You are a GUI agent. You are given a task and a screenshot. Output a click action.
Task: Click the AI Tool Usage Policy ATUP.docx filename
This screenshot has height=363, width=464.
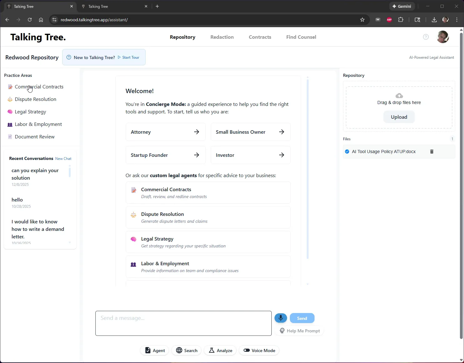[384, 152]
